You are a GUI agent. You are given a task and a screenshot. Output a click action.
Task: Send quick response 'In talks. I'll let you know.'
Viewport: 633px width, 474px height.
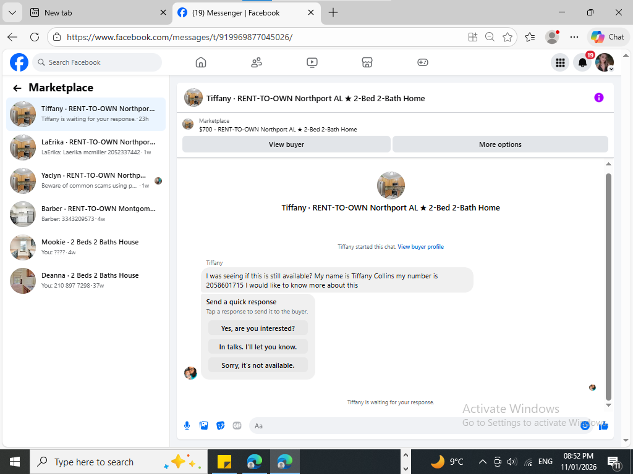click(258, 347)
